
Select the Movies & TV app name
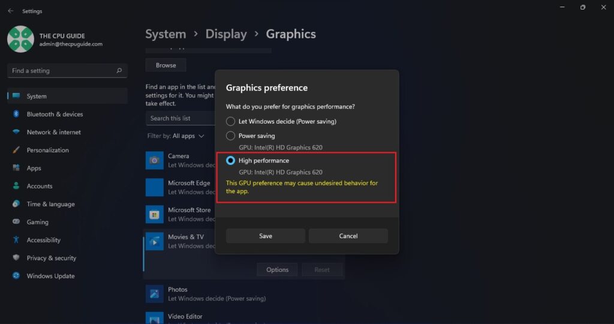point(186,237)
